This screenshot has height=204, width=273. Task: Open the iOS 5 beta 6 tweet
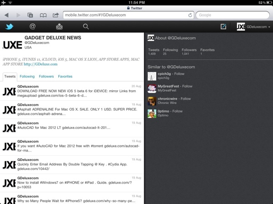pos(72,91)
